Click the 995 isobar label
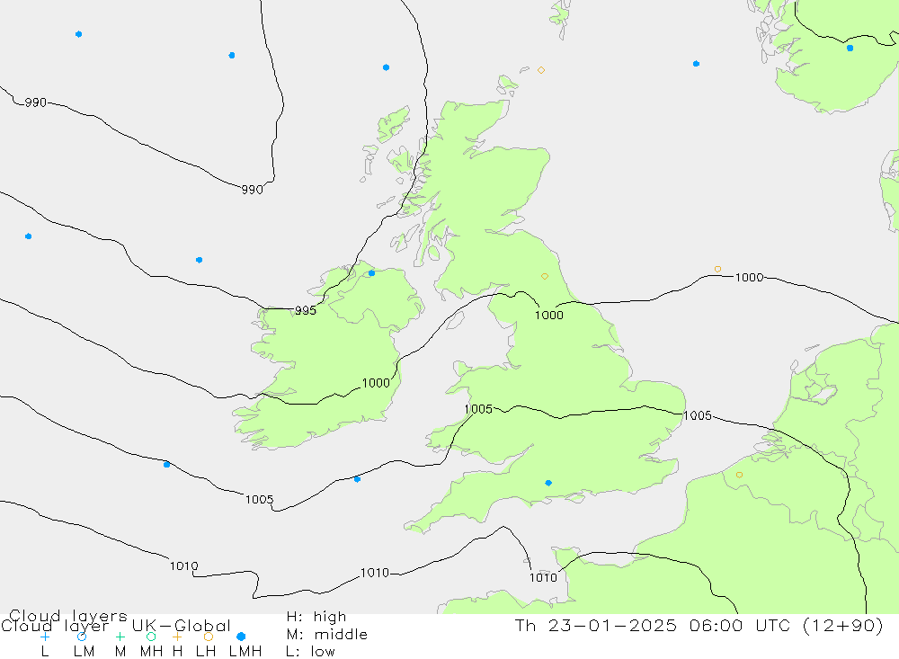Image resolution: width=899 pixels, height=659 pixels. click(x=305, y=310)
